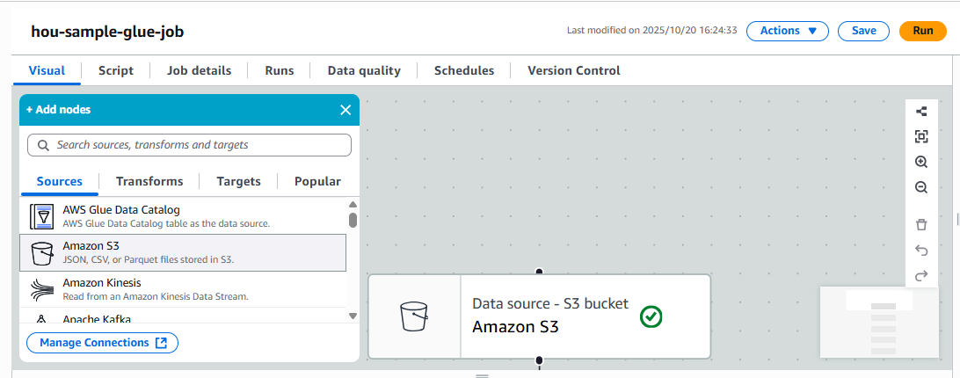Open the Job details tab
The width and height of the screenshot is (960, 378).
199,70
